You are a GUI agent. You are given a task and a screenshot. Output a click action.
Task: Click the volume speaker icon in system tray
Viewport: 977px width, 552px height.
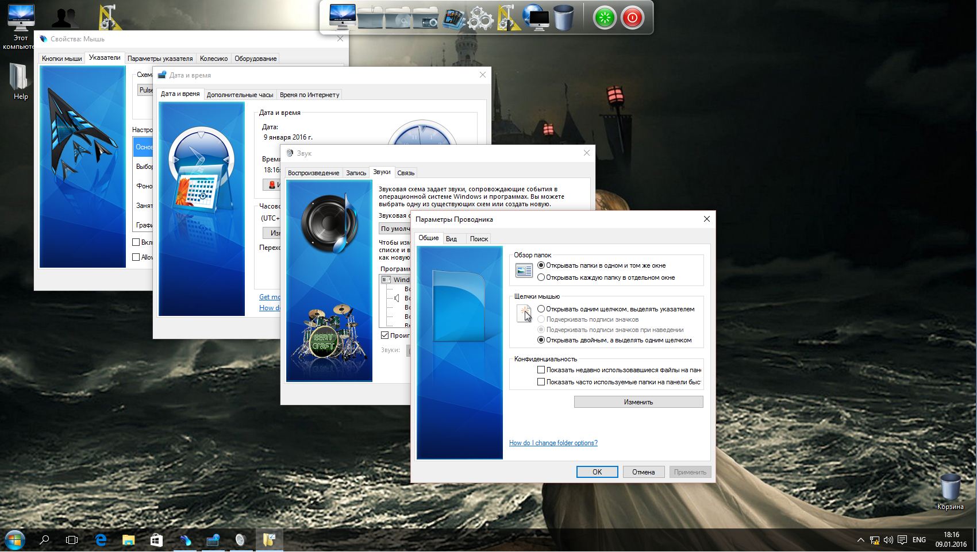click(888, 540)
